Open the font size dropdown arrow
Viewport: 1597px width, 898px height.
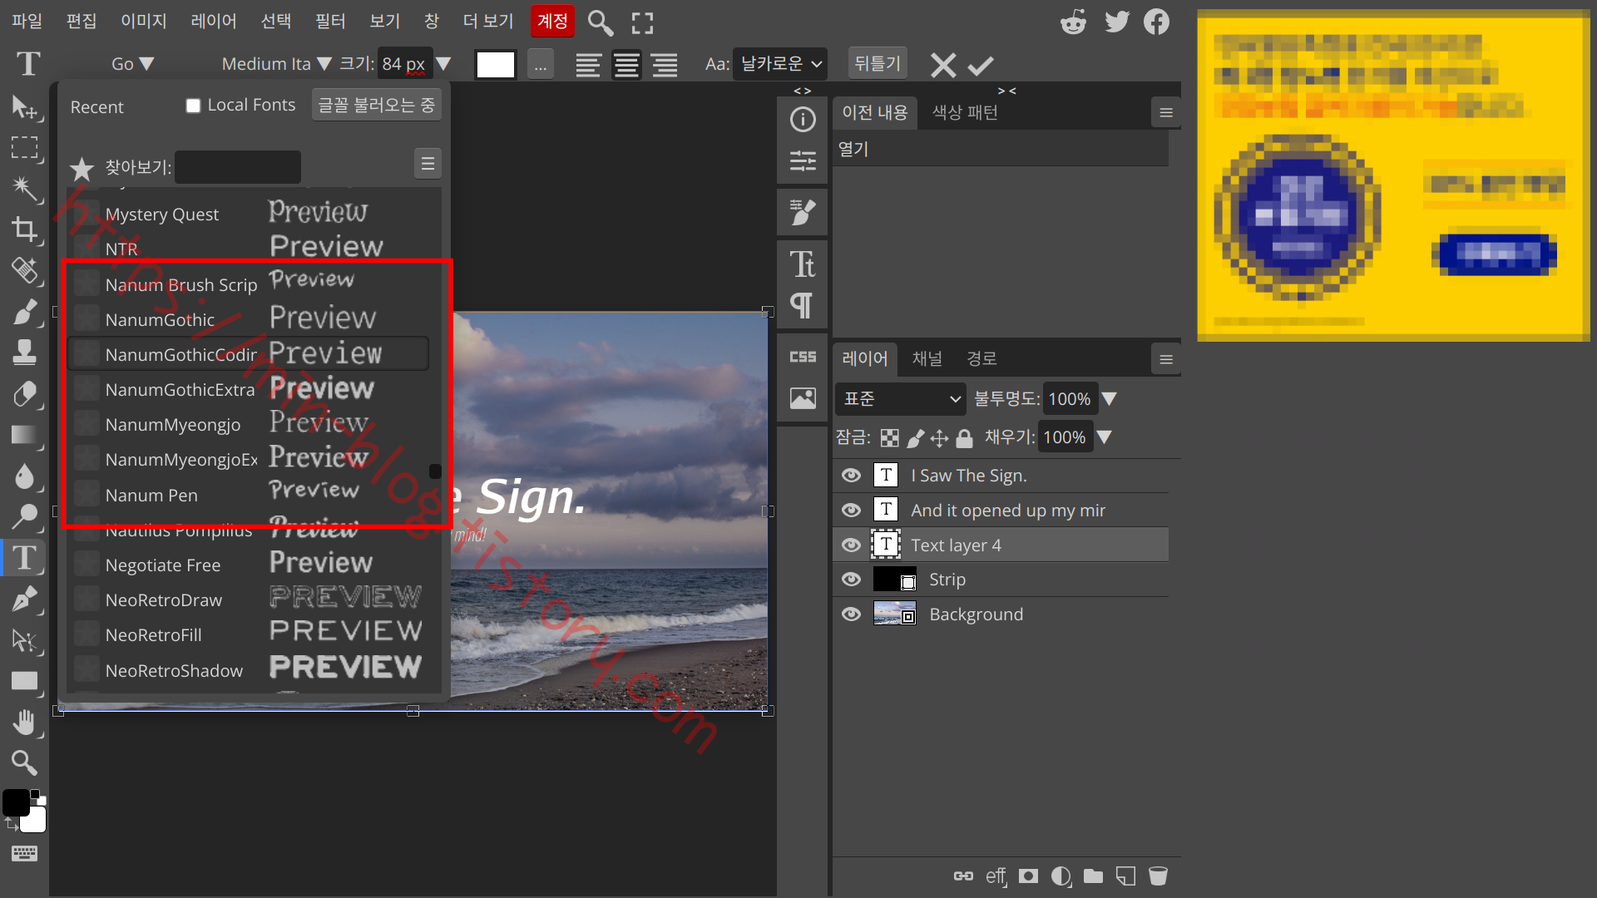coord(444,64)
